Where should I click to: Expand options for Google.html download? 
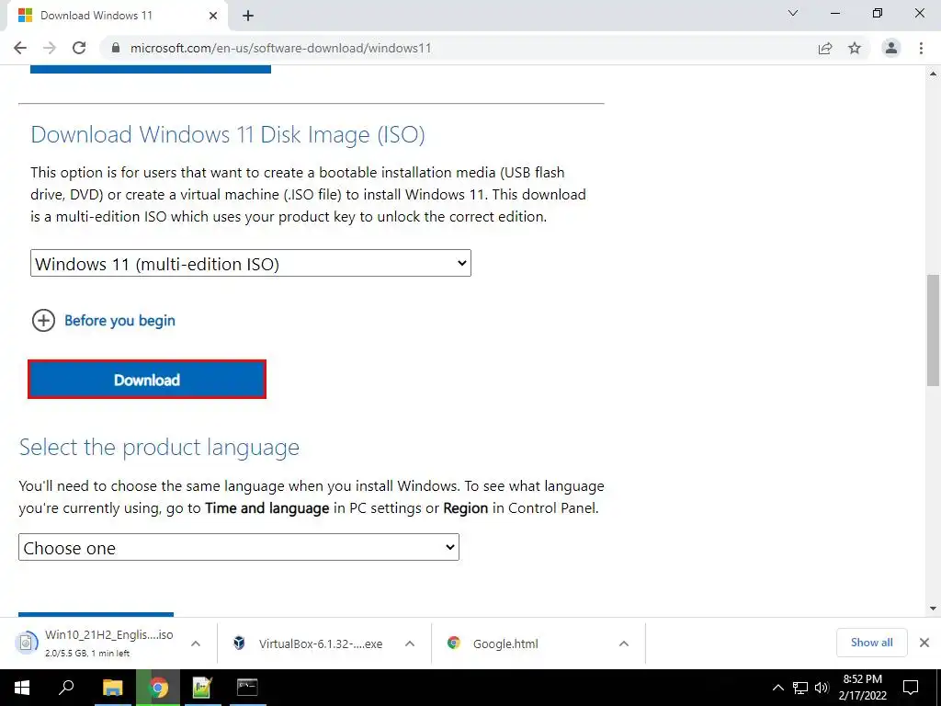point(624,643)
